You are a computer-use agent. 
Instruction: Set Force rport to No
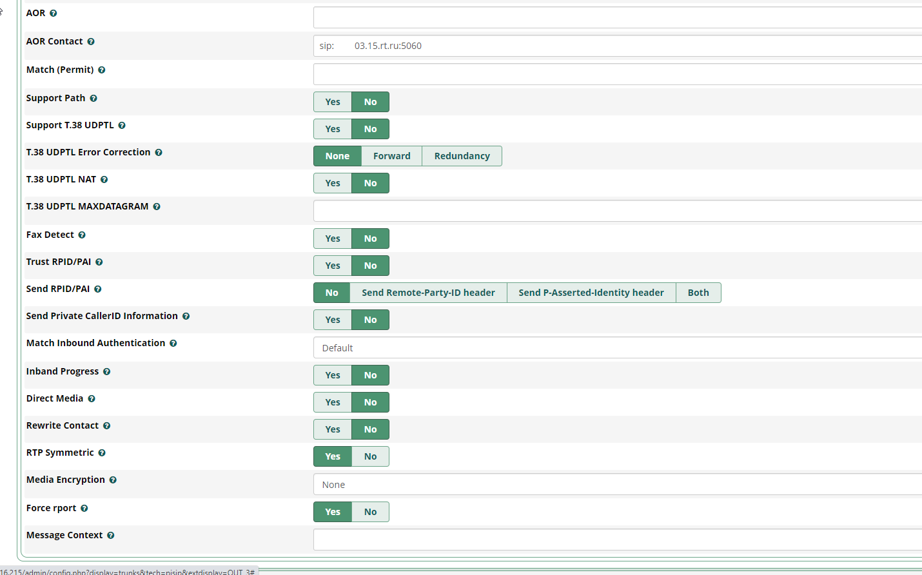[x=370, y=512]
